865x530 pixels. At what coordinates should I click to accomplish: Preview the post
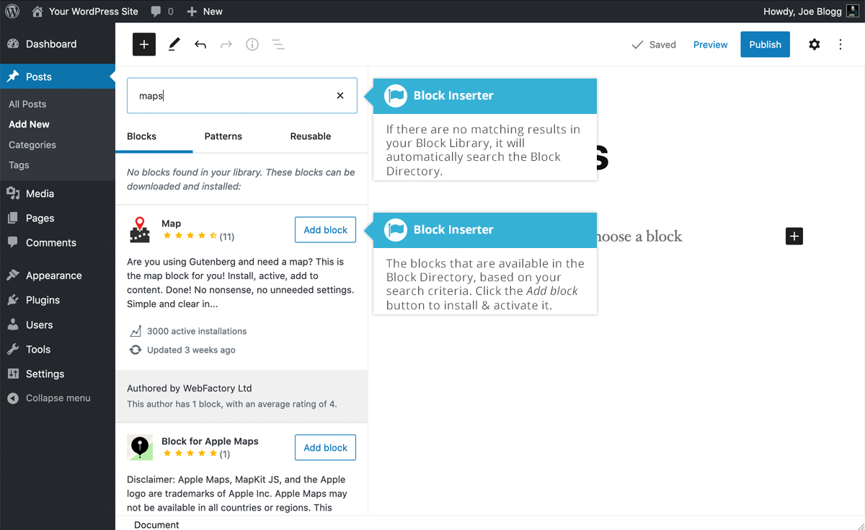point(710,44)
